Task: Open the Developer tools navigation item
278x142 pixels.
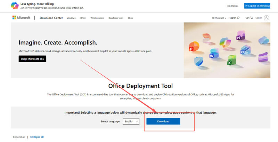Action: click(x=116, y=18)
